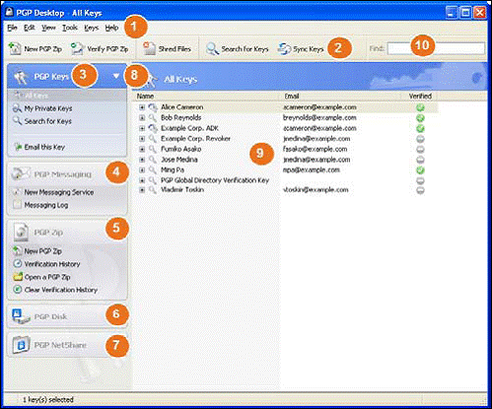492x409 pixels.
Task: Click into the Find search field
Action: click(x=436, y=48)
